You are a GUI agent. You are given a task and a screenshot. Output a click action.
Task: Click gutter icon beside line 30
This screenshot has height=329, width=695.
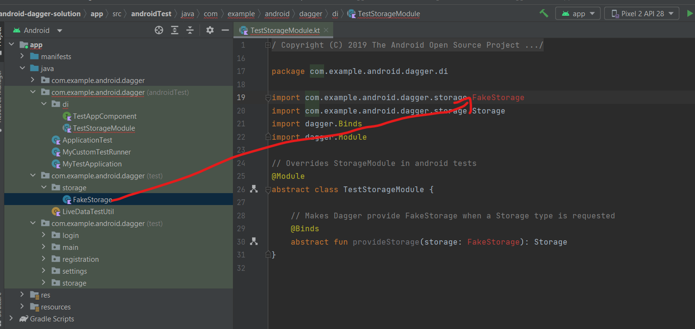(254, 242)
